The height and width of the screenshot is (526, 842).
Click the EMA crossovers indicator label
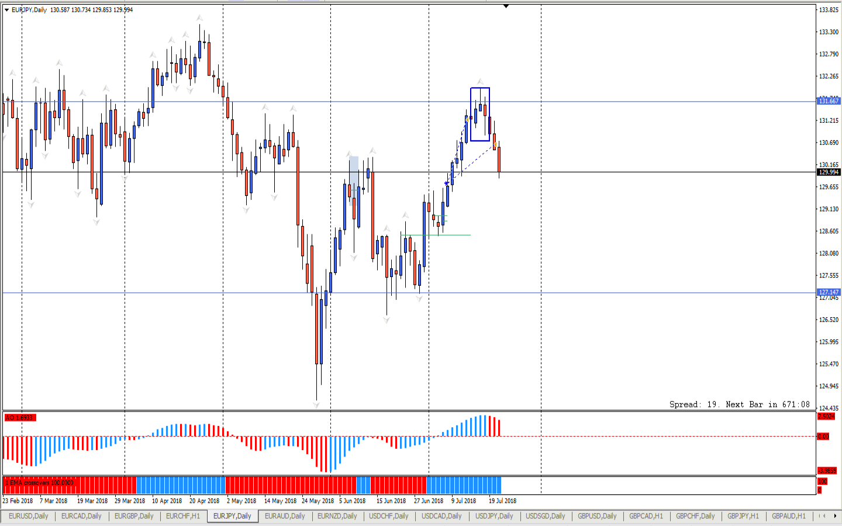[x=40, y=483]
